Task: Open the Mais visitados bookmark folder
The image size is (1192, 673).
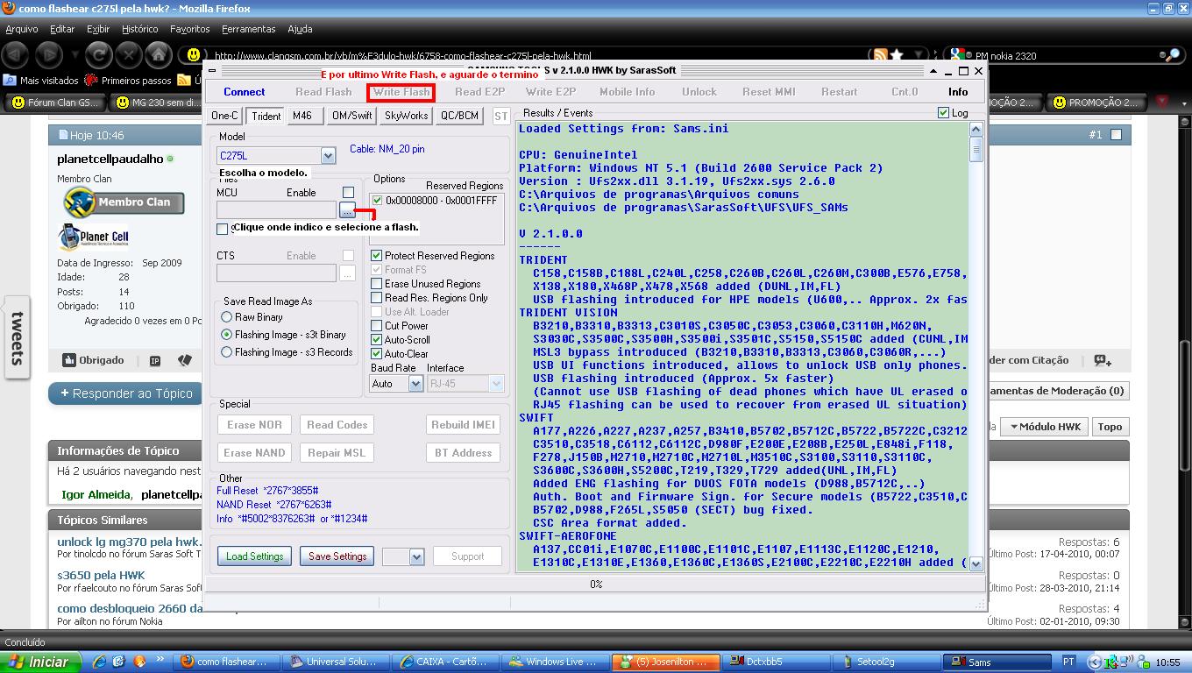Action: tap(41, 80)
